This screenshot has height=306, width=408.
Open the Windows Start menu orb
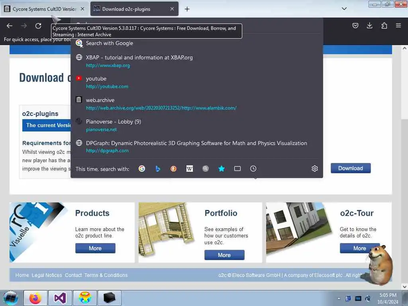tap(11, 298)
